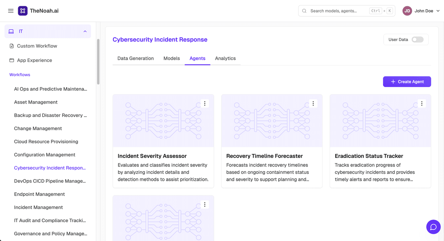
Task: Toggle the User Data switch
Action: click(418, 39)
